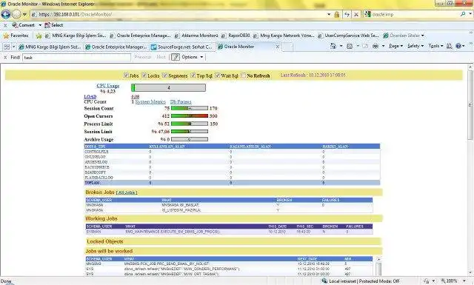Uncheck the Jobs checkbox
Screen dimensions: 474x285
tap(127, 76)
